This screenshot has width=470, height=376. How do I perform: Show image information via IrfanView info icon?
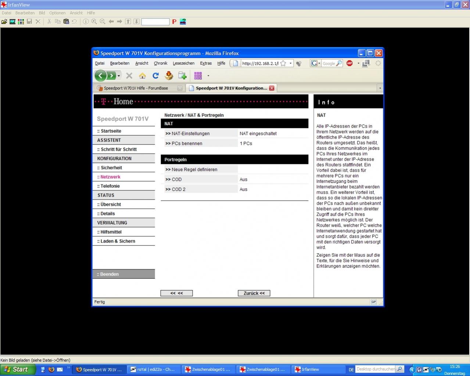click(x=86, y=22)
